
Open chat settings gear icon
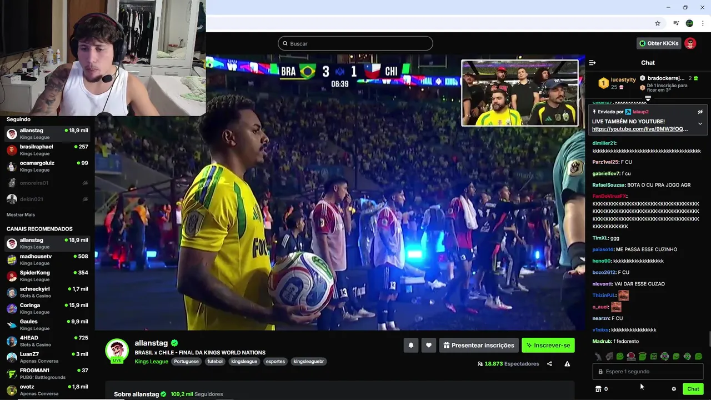tap(674, 389)
